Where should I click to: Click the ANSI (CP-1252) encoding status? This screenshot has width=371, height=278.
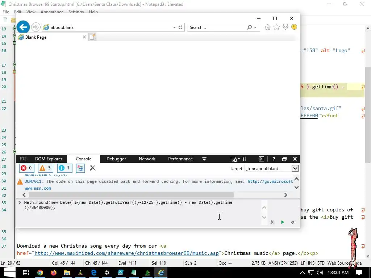[283, 263]
